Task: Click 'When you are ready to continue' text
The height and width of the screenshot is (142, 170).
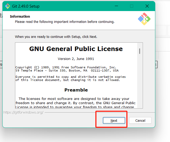Action: coord(56,37)
